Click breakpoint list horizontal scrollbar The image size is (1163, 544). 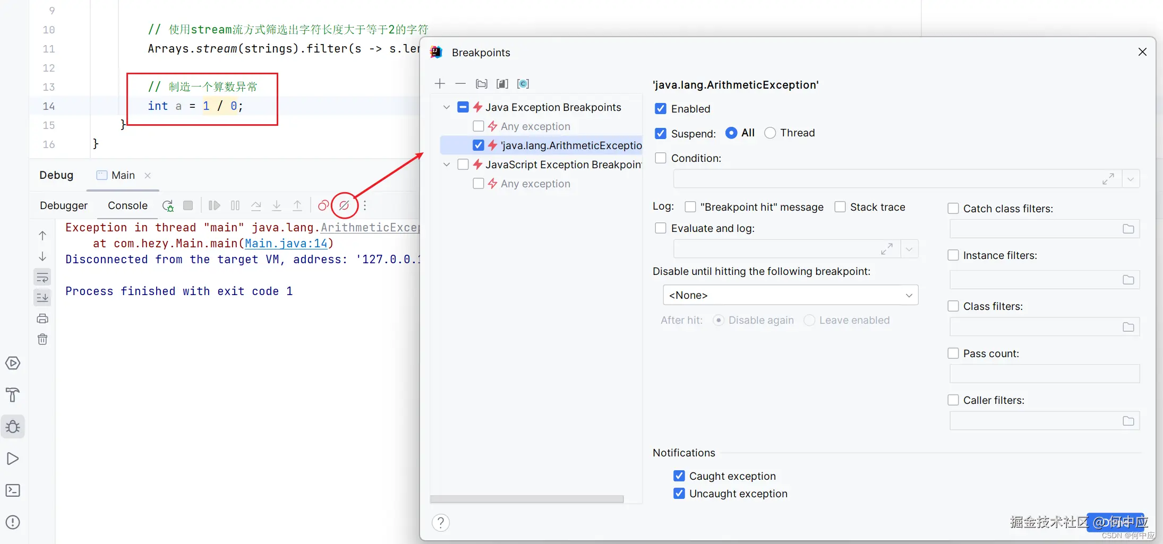(x=527, y=499)
